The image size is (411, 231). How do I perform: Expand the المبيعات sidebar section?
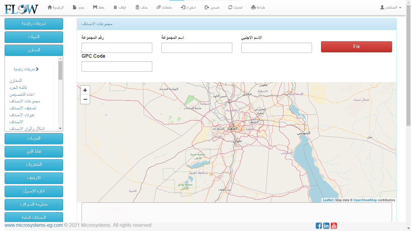coord(34,138)
